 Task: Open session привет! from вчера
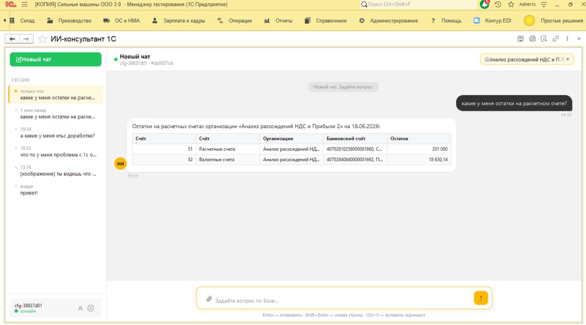tap(55, 190)
